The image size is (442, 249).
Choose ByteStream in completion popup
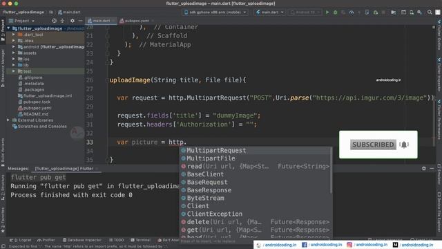click(255, 199)
